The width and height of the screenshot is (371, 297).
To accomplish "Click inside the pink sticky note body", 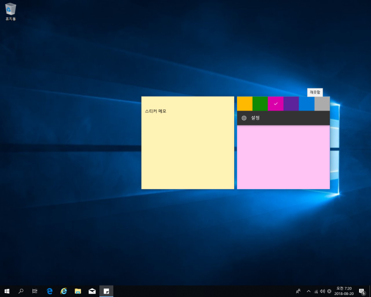I will 283,157.
